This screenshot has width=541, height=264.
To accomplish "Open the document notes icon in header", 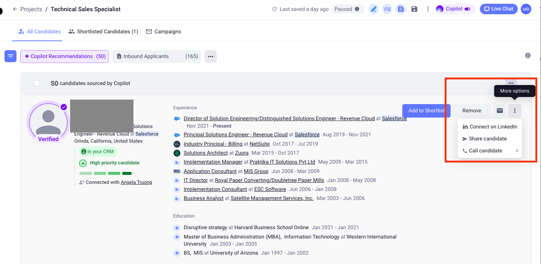I will point(401,9).
